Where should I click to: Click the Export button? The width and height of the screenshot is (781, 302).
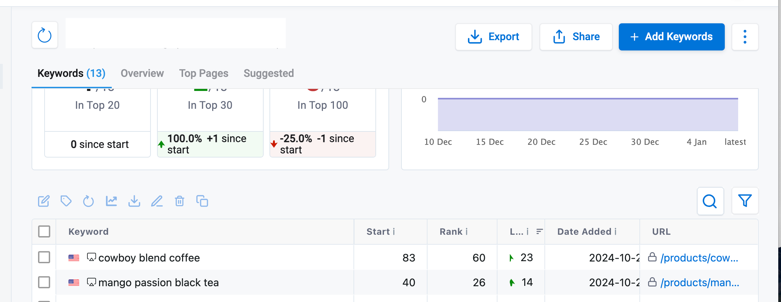pyautogui.click(x=493, y=37)
